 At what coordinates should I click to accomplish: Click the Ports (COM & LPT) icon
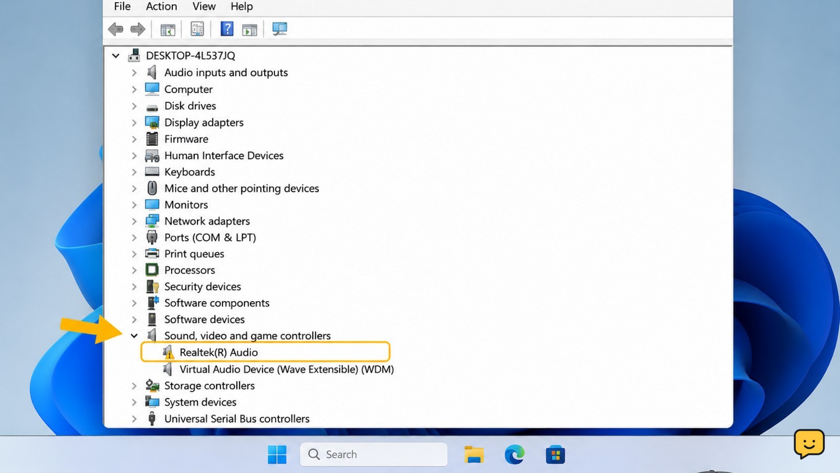click(152, 237)
